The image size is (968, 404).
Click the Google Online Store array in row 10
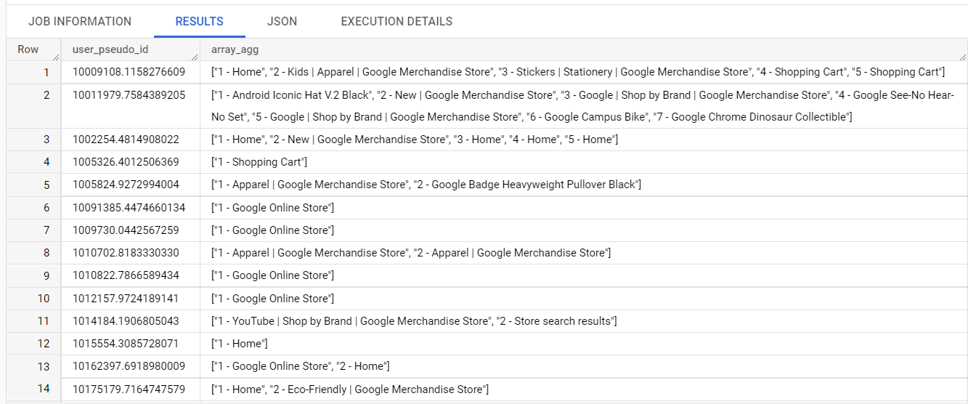point(273,299)
